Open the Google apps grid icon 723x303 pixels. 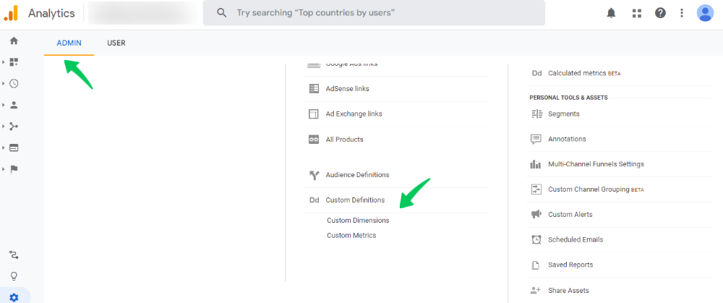coord(636,13)
